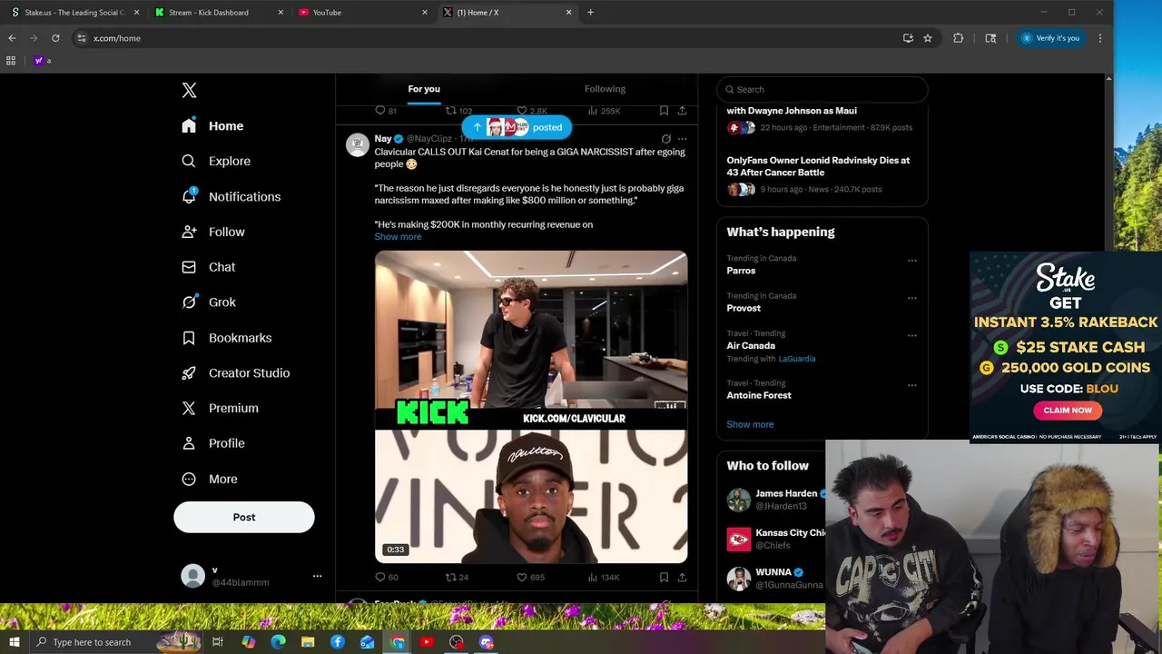The image size is (1162, 654).
Task: Open the Windows Start menu
Action: coord(14,642)
